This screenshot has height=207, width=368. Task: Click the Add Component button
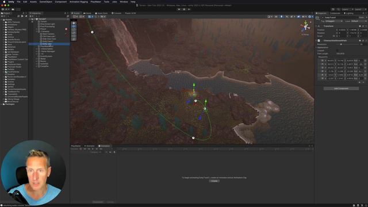click(x=341, y=89)
